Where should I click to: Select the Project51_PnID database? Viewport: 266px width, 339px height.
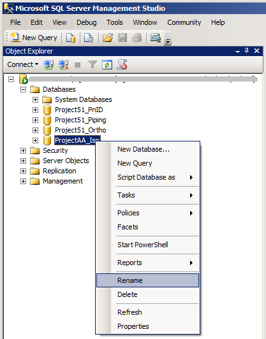(x=79, y=110)
